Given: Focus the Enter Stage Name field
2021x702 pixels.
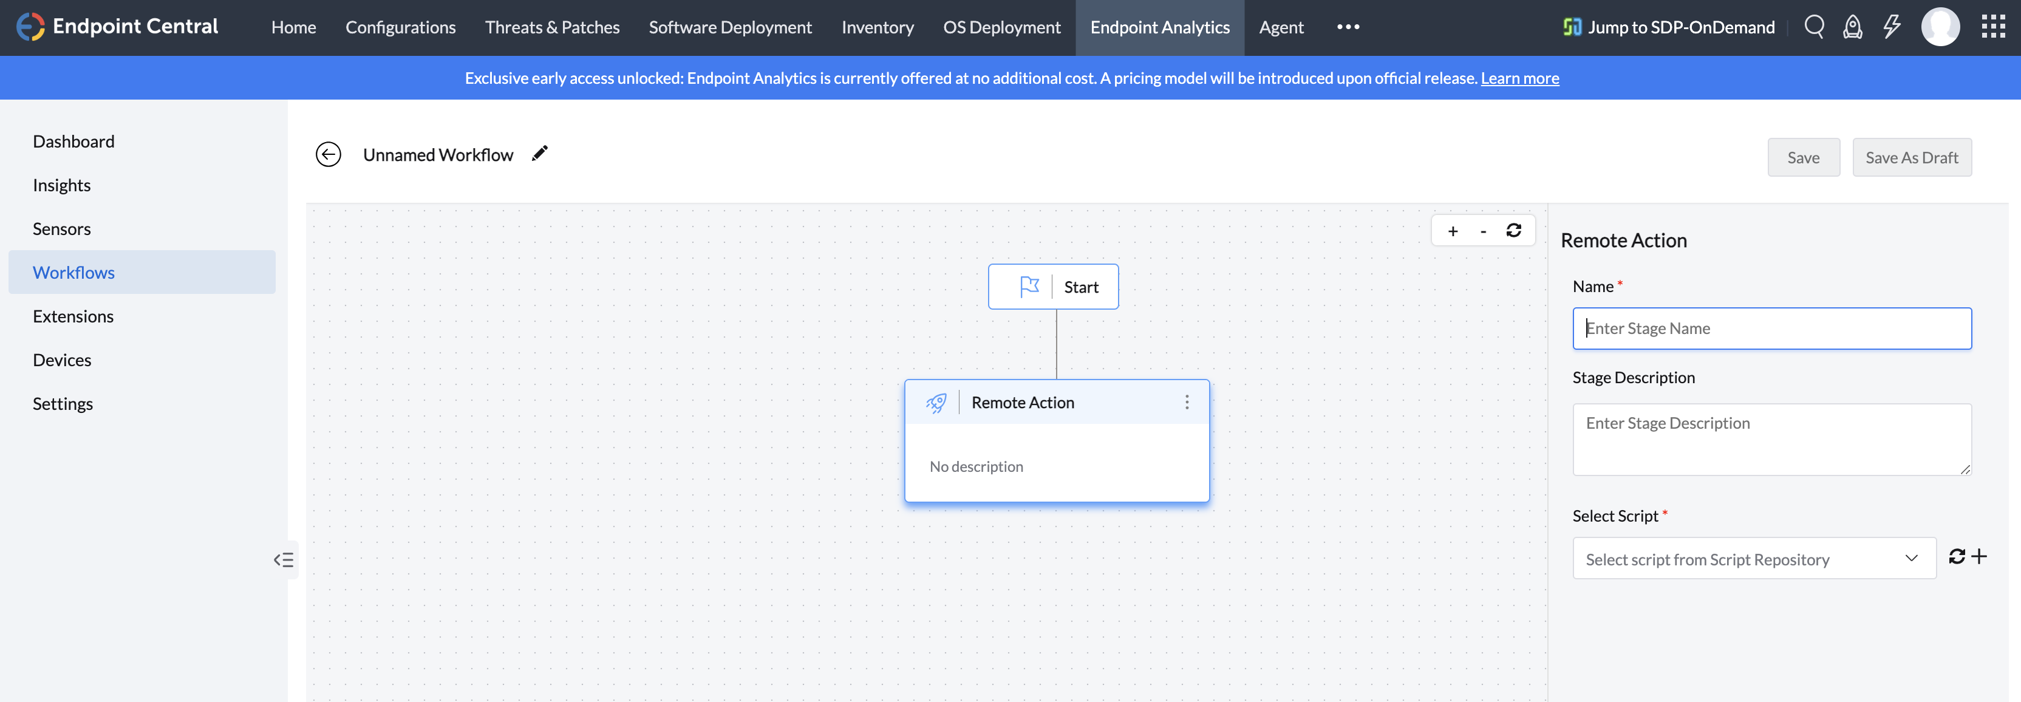Looking at the screenshot, I should [x=1771, y=329].
